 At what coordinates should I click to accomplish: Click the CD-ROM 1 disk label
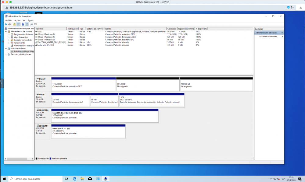pos(43,131)
